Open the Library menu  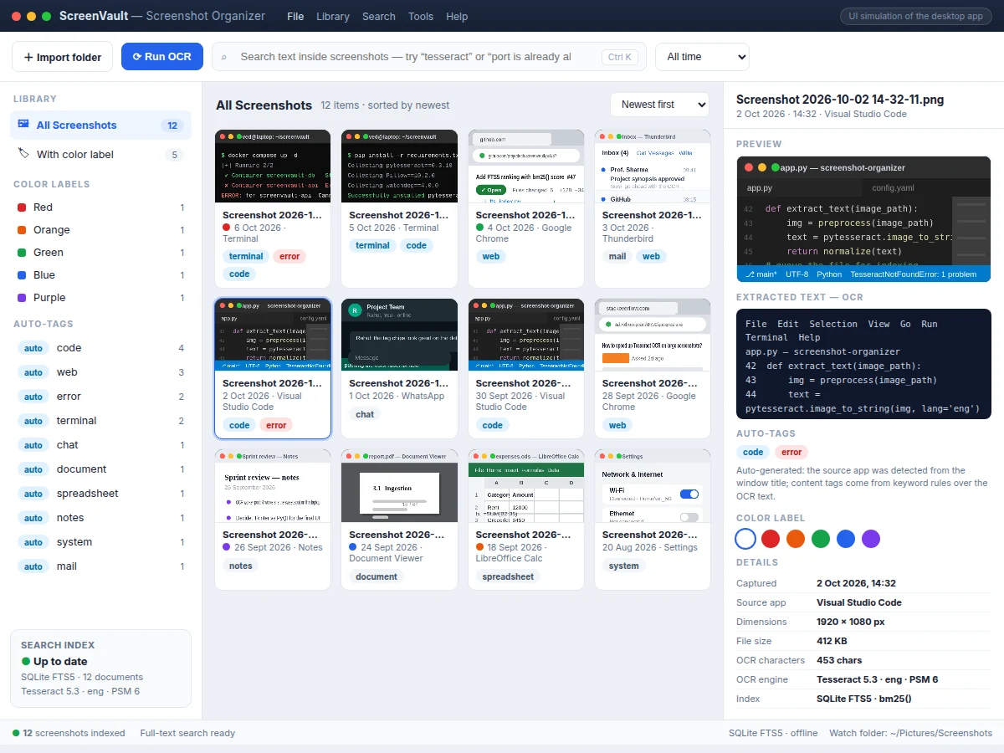(333, 16)
